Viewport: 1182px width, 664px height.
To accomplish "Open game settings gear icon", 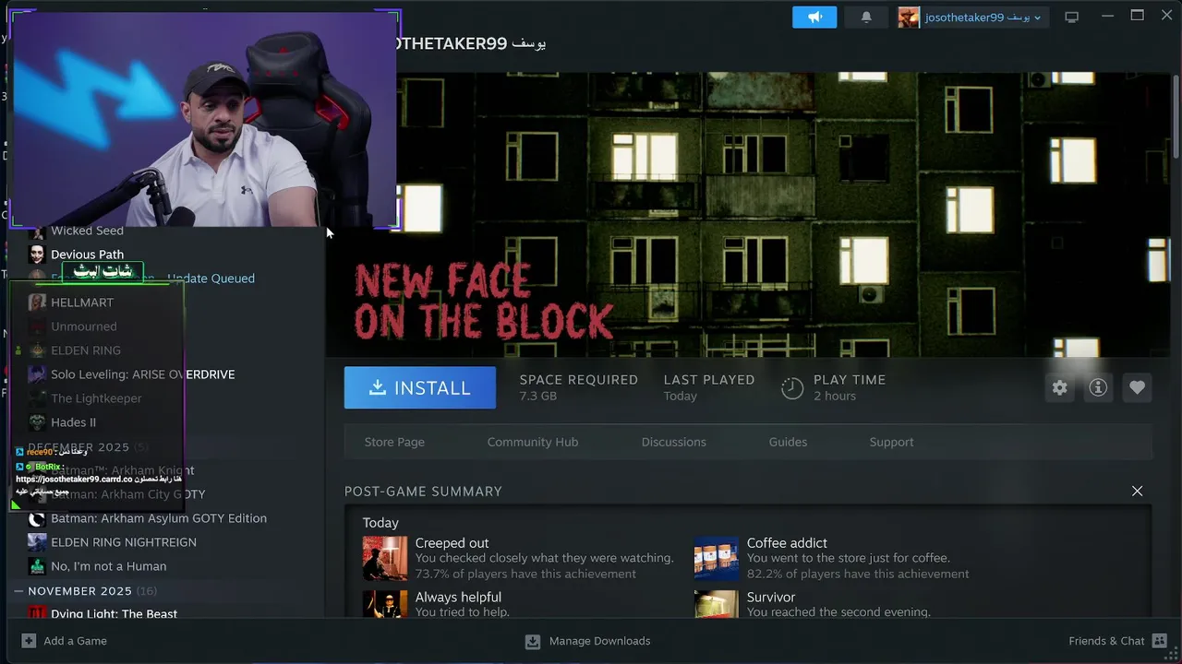I will [1059, 387].
